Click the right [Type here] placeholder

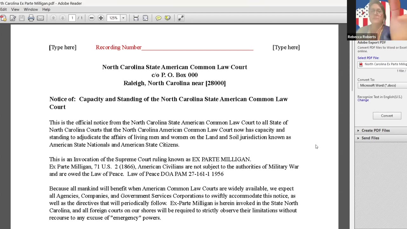(x=286, y=47)
